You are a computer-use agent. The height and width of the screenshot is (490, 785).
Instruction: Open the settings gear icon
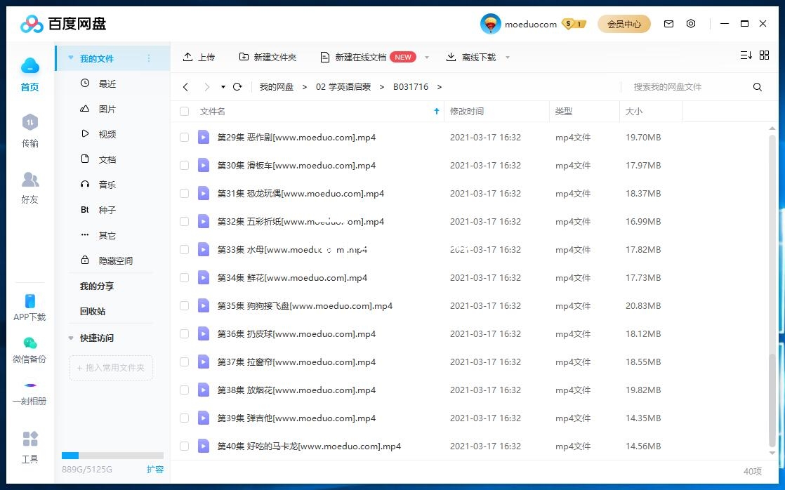[691, 23]
